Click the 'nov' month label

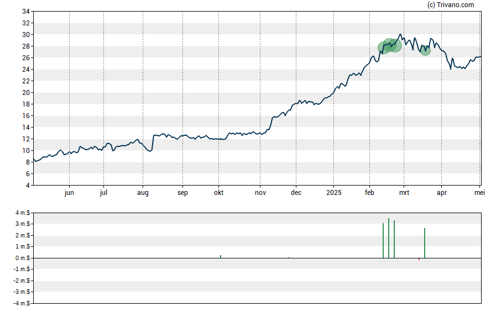(x=260, y=193)
